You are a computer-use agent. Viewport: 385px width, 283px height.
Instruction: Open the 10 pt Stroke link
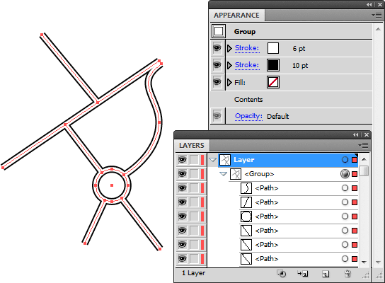(247, 65)
